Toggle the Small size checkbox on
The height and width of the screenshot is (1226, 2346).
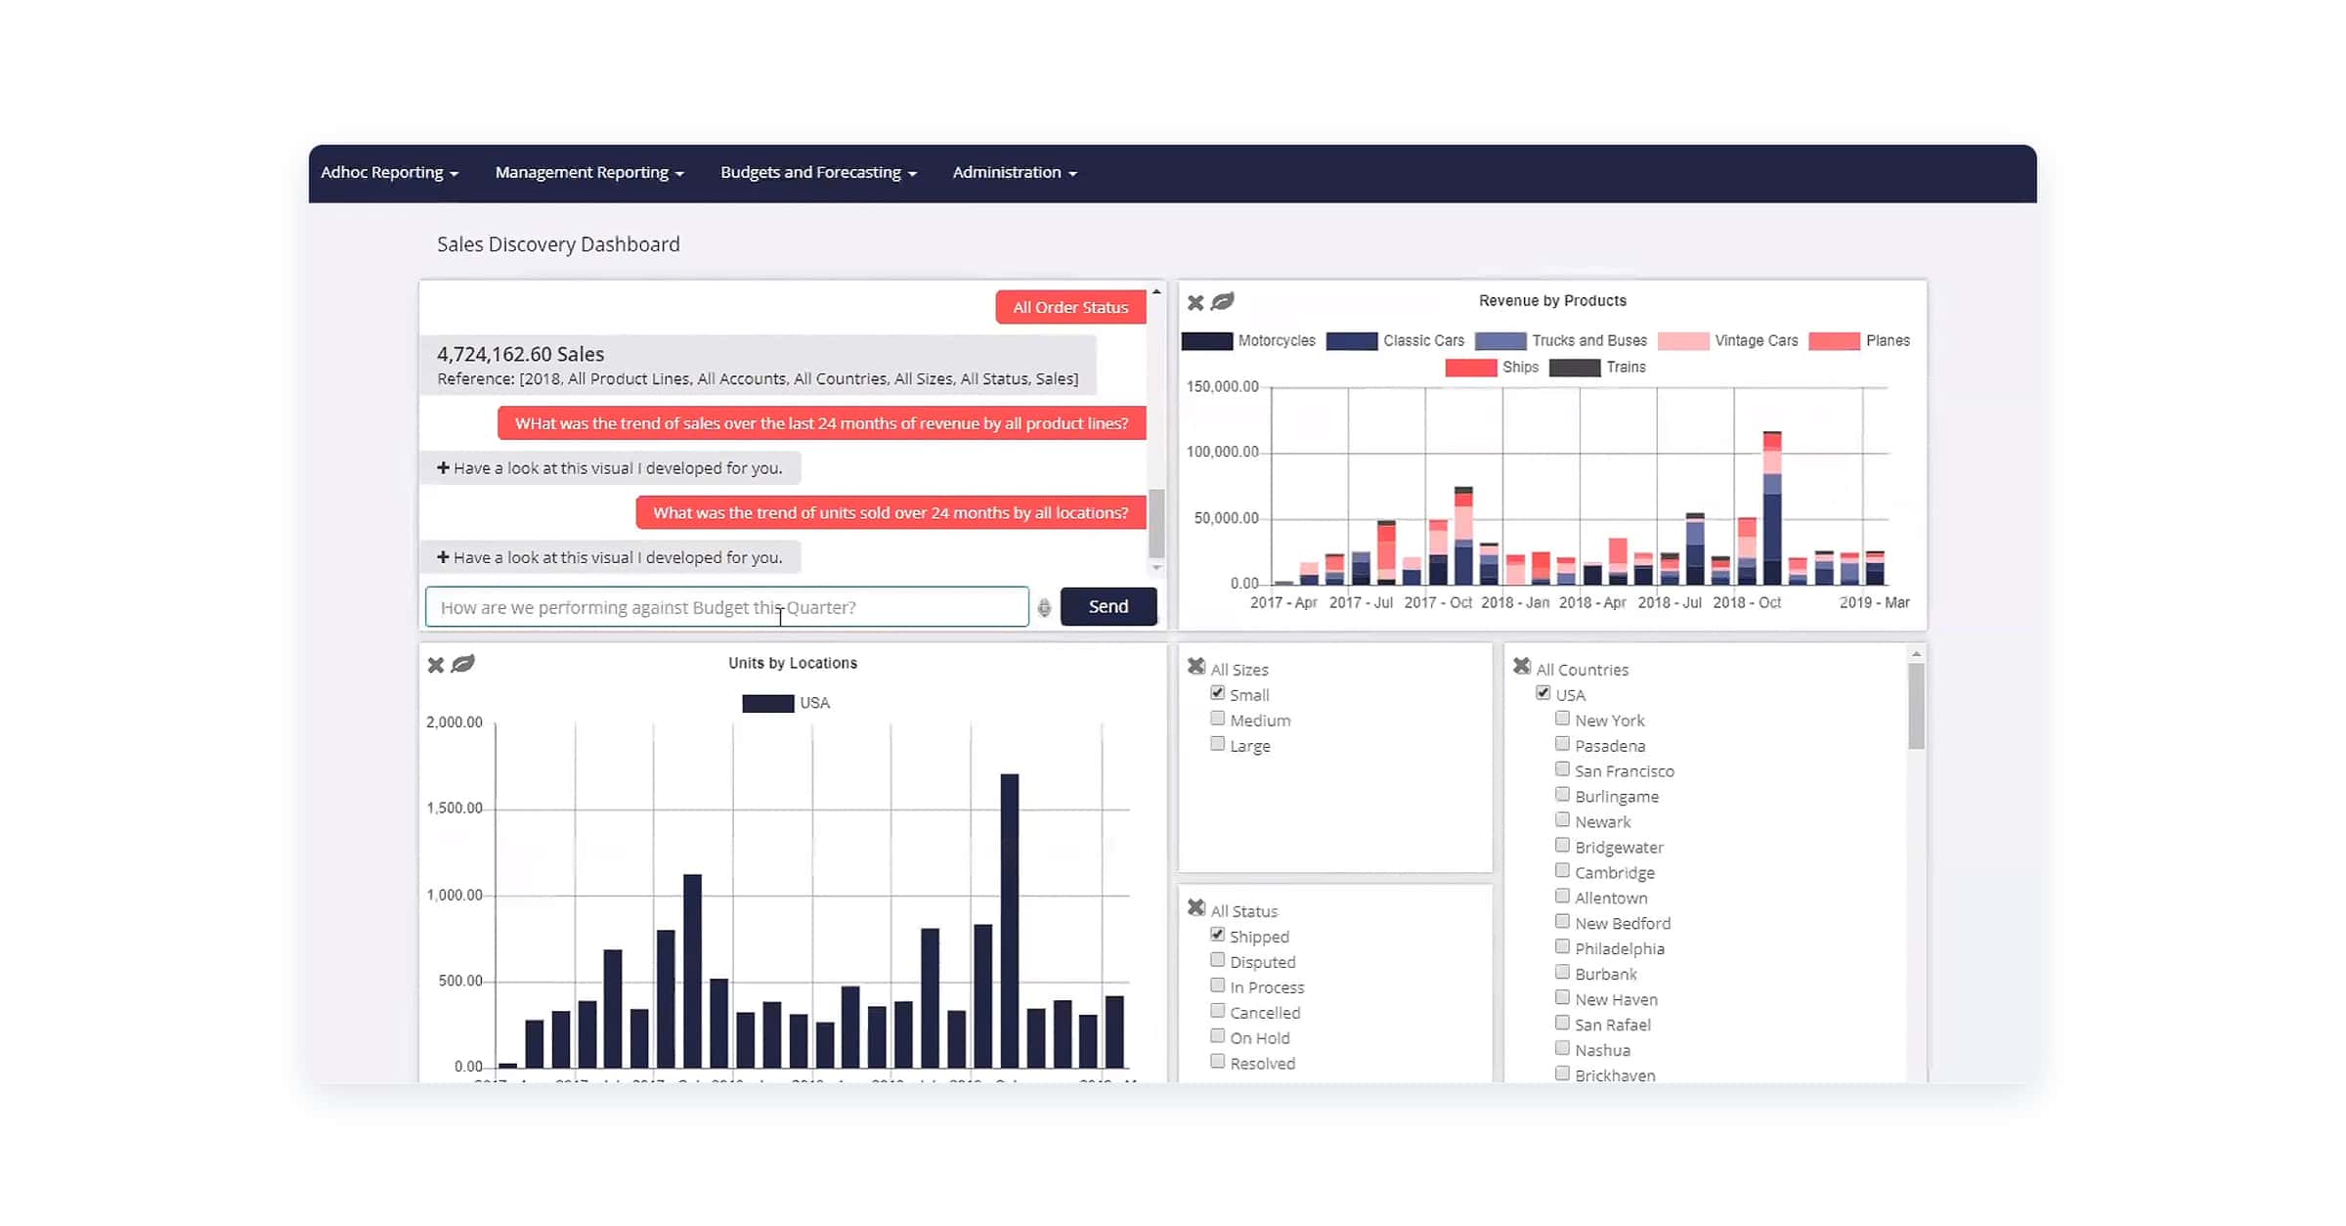pos(1218,692)
